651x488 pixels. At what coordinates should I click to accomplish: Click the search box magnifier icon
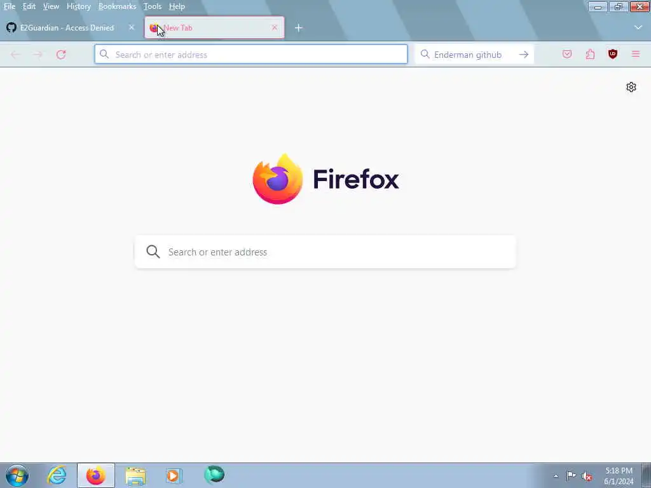(425, 55)
